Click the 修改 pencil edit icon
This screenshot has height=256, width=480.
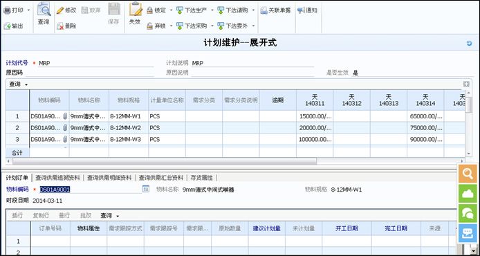point(60,10)
